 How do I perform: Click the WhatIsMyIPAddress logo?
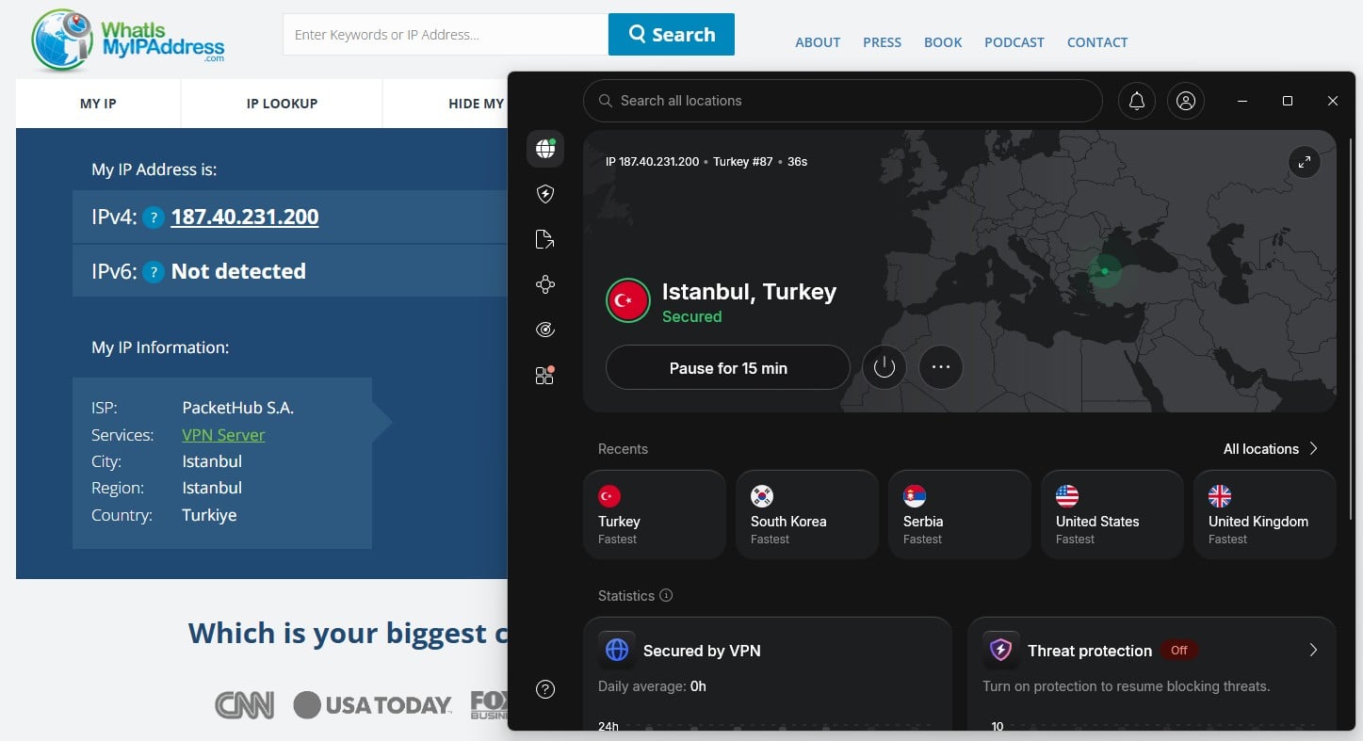tap(127, 40)
